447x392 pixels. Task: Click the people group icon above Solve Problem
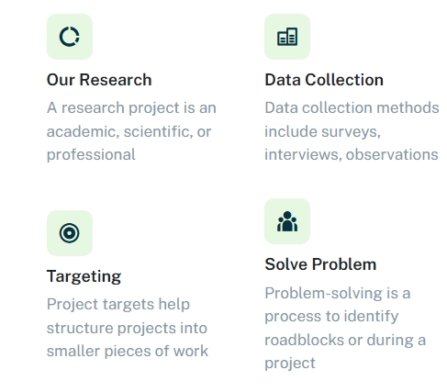(x=287, y=221)
